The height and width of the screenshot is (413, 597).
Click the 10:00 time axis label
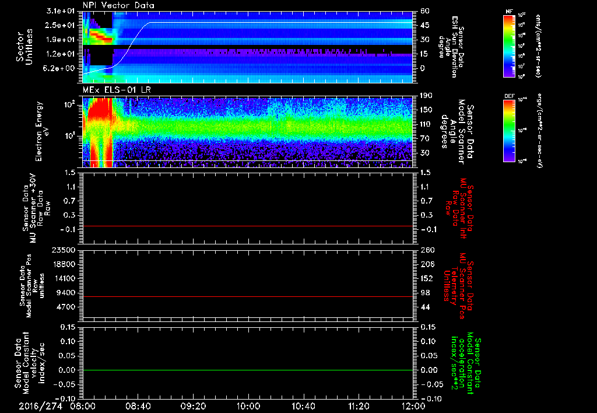coord(248,406)
